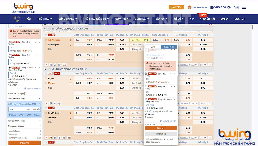Open the hamburger menu in header
Screen dimensions: 258x146
pos(244,7)
